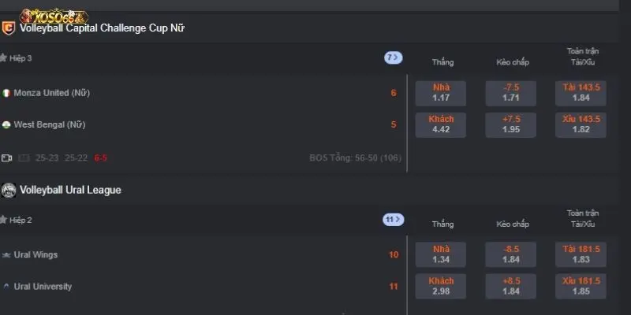This screenshot has width=631, height=315.
Task: Click the XOSO66 logo at top
Action: pyautogui.click(x=54, y=17)
